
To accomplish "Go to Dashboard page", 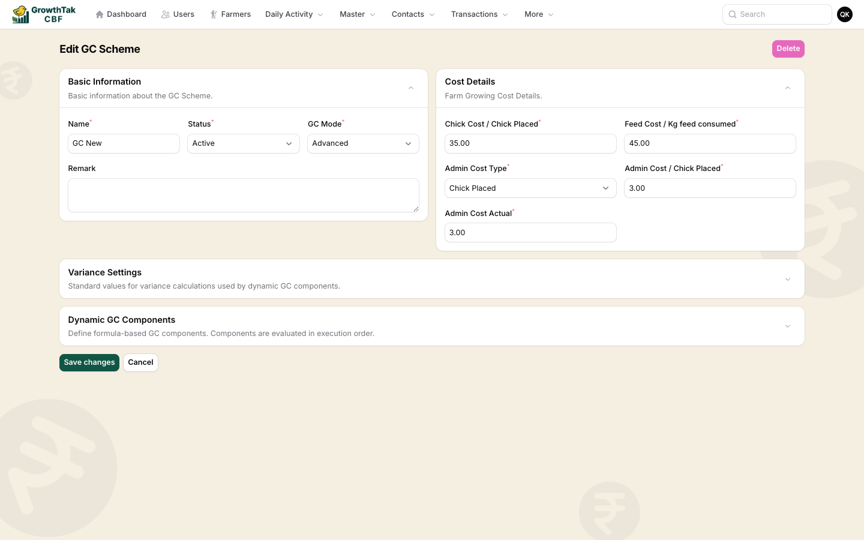I will tap(121, 14).
